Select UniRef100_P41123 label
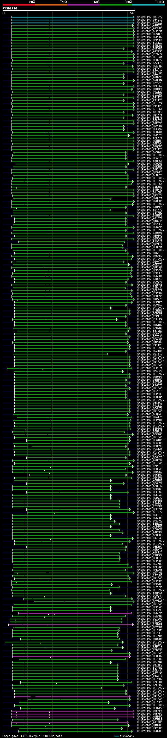The height and width of the screenshot is (738, 167). click(150, 345)
